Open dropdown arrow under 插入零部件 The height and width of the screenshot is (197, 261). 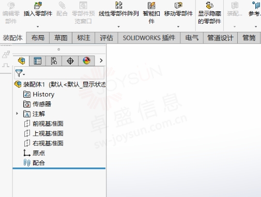[x=38, y=27]
